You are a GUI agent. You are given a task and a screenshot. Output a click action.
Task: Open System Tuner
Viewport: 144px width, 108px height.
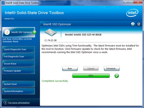19,84
